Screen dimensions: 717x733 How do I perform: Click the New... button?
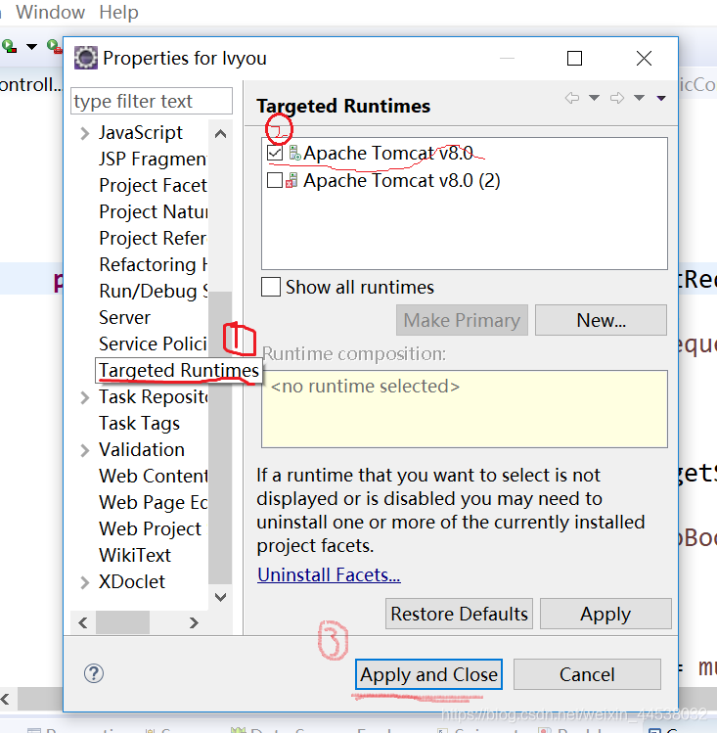click(x=601, y=320)
